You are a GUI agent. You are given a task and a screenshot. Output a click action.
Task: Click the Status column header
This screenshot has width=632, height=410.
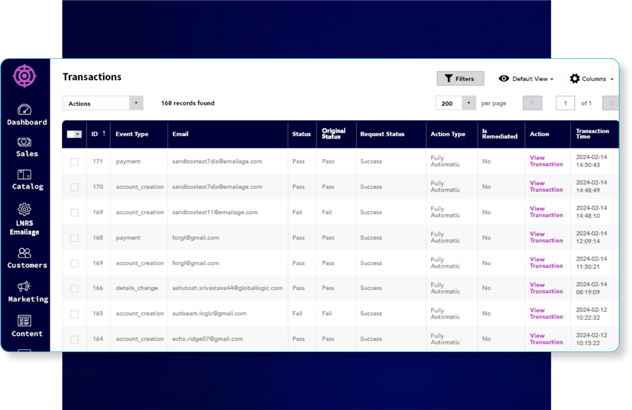[x=301, y=134]
